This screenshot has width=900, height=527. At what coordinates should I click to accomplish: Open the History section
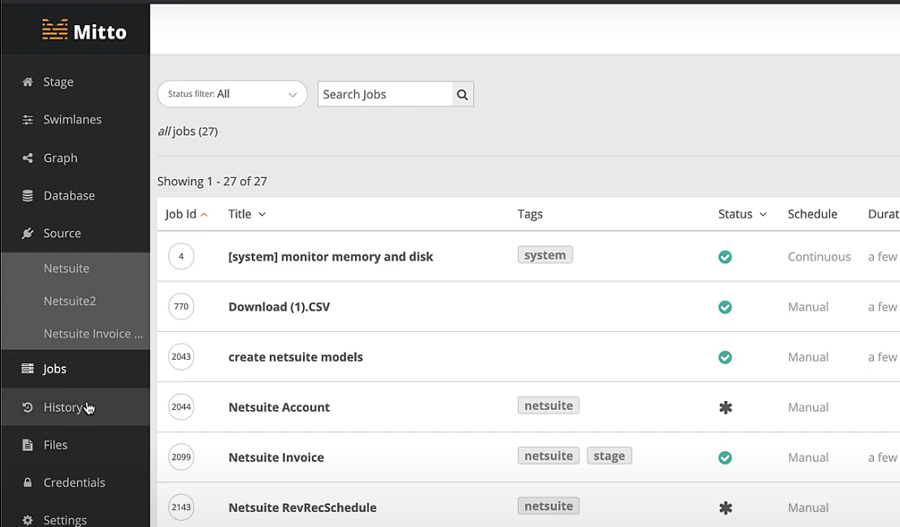[63, 406]
